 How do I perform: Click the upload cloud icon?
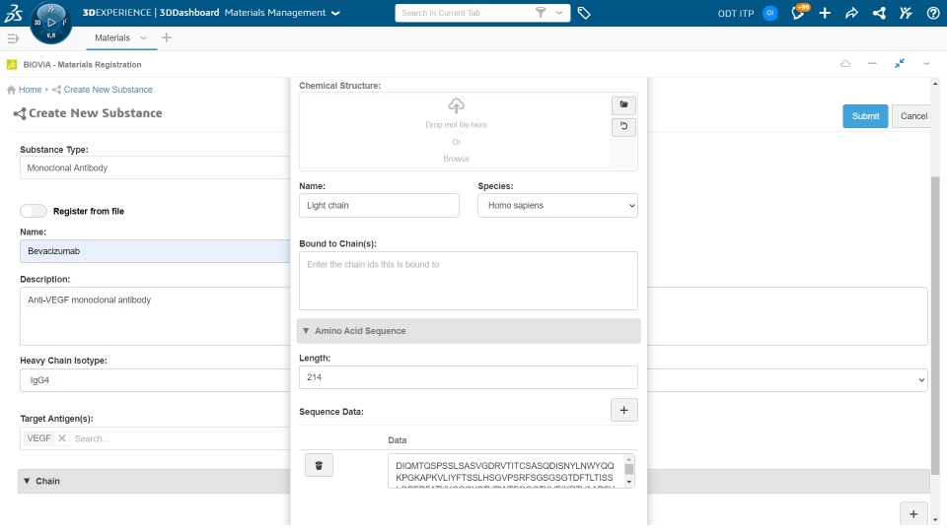point(456,106)
